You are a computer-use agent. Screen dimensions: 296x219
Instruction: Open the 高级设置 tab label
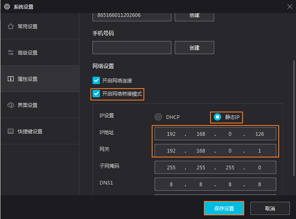28,52
